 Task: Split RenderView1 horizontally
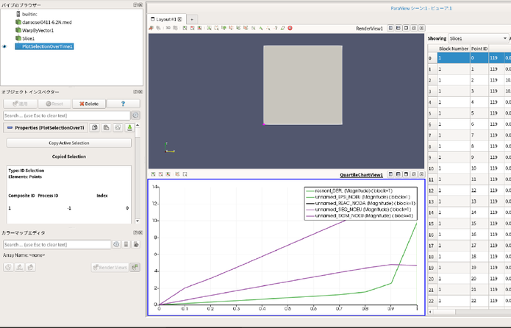[390, 28]
